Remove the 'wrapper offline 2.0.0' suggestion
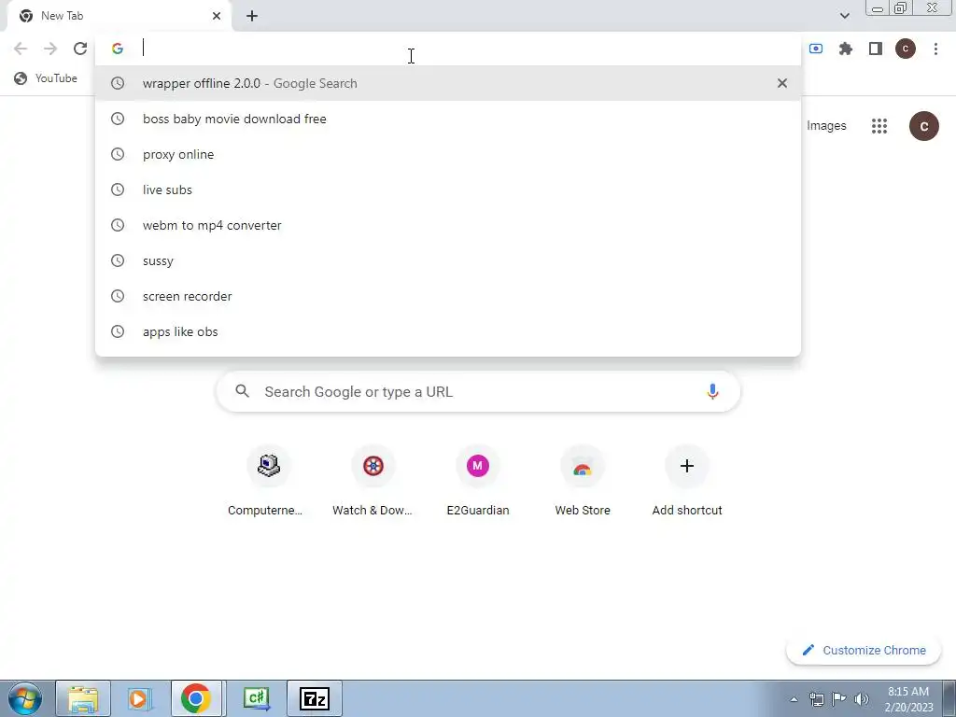This screenshot has width=956, height=717. 782,83
